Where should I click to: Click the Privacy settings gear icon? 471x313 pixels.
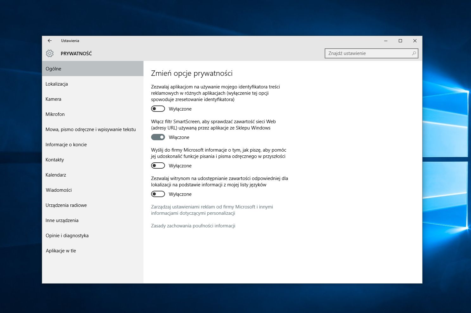(x=50, y=53)
